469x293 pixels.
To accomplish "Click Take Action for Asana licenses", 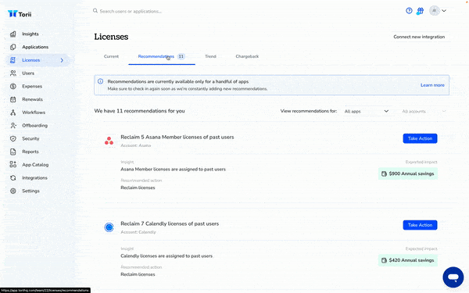I will [420, 138].
